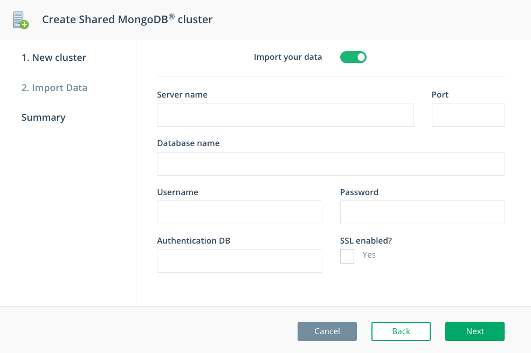The height and width of the screenshot is (353, 531).
Task: Click the 'Database name' label text
Action: click(188, 143)
